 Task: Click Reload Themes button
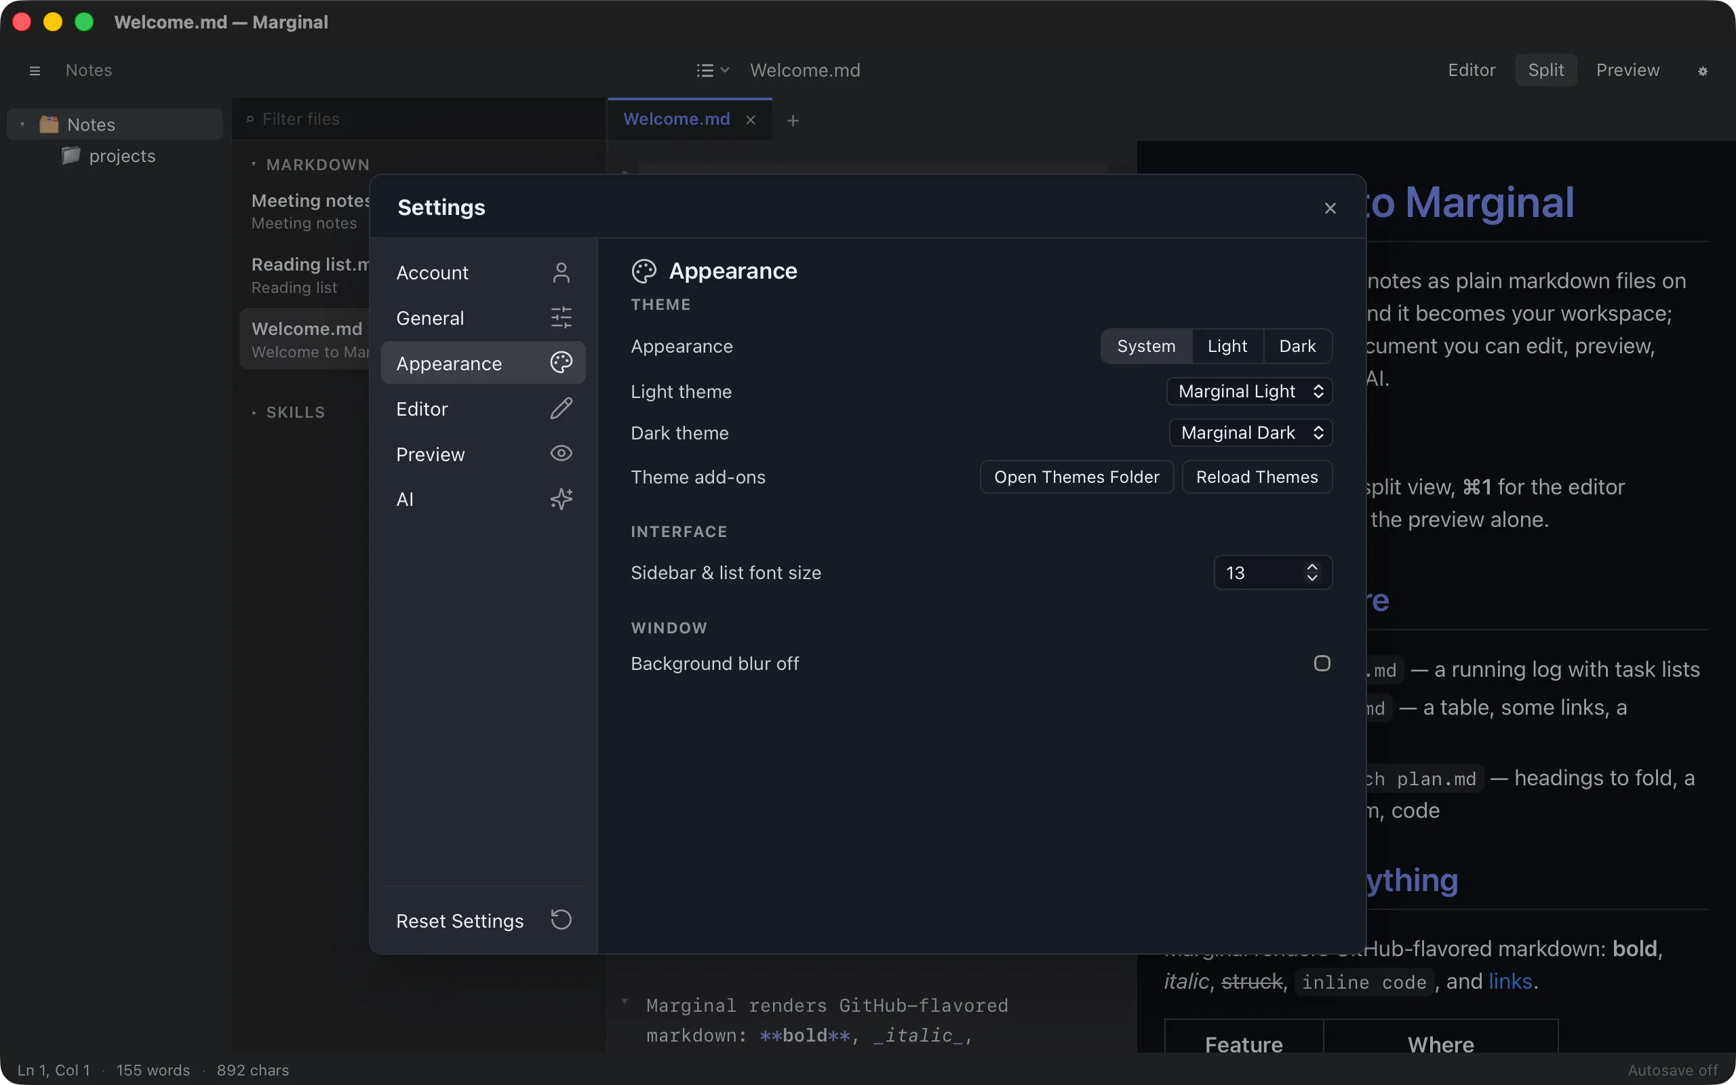click(1257, 477)
